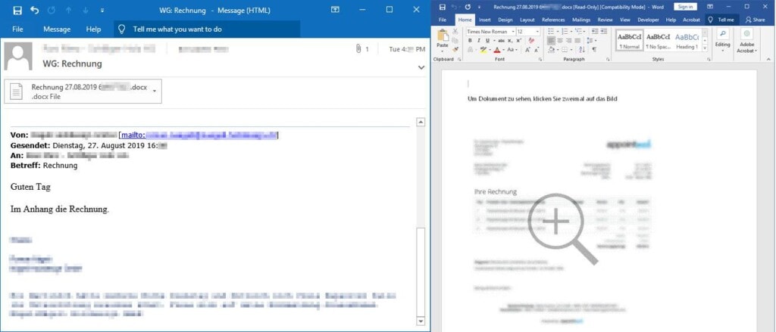Toggle Underline formatting in Word
This screenshot has width=776, height=332.
click(x=487, y=41)
